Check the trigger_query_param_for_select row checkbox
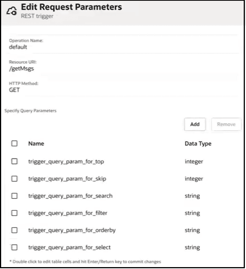This screenshot has width=246, height=269. [x=14, y=247]
